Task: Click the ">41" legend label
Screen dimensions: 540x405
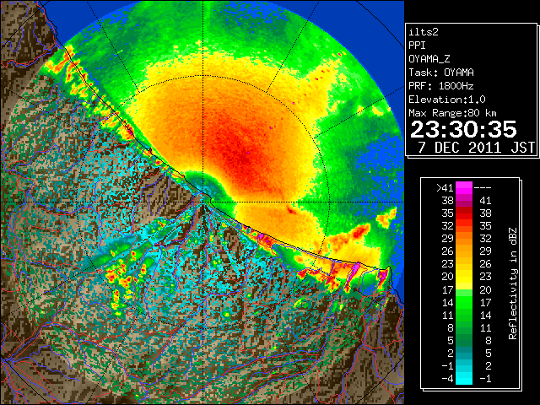Action: pos(445,187)
